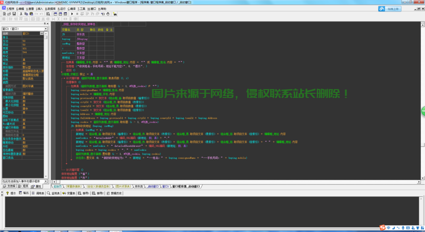Open the B.数据库 menu
Image resolution: width=425 pixels, height=232 pixels.
(x=50, y=9)
